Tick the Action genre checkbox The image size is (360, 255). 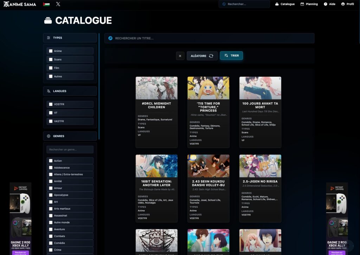[51, 161]
